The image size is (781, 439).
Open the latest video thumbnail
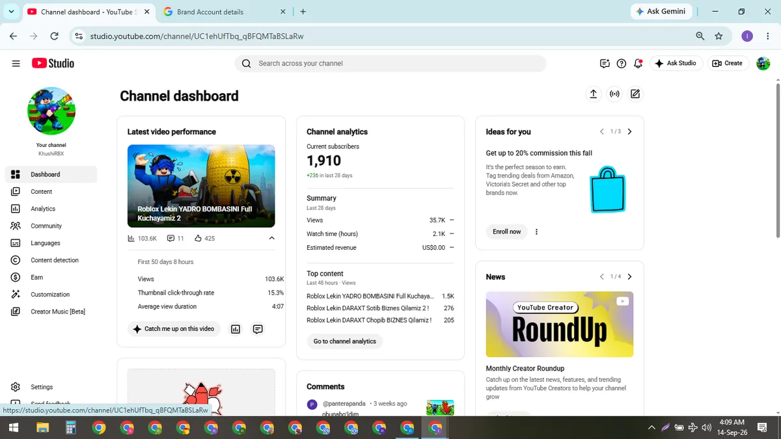pos(201,186)
